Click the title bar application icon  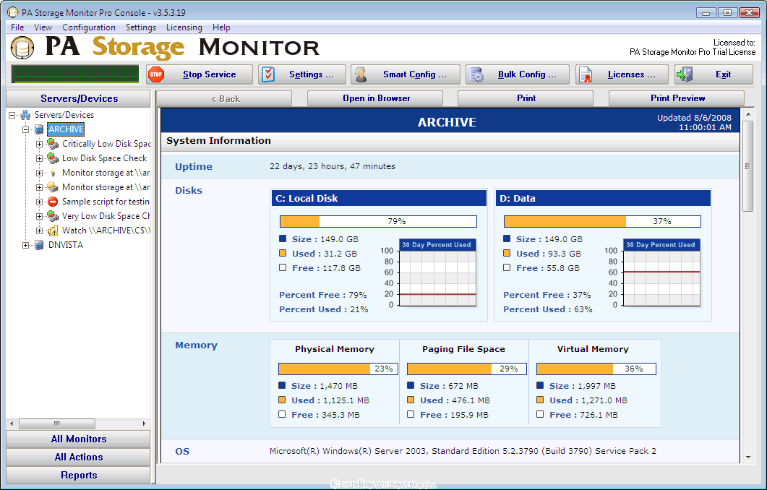pos(13,12)
